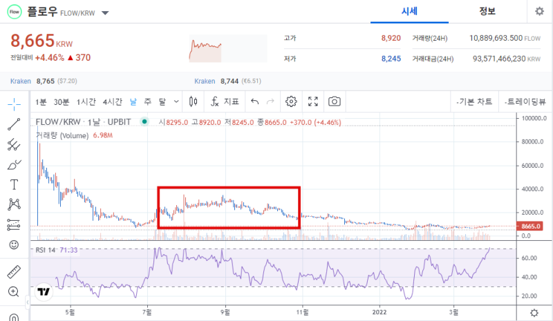Click the TradingView logo
Screen dimensions: 553x321
pyautogui.click(x=44, y=292)
